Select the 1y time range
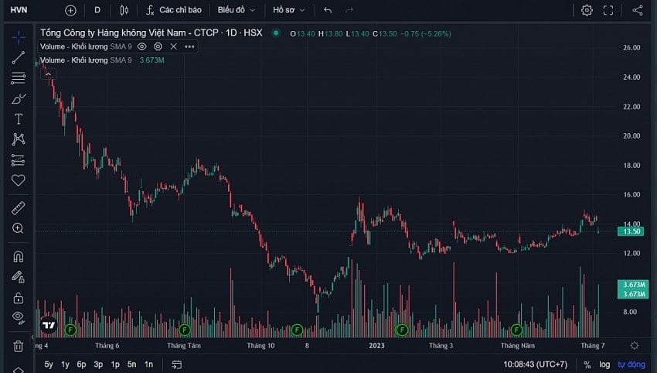 pyautogui.click(x=65, y=364)
